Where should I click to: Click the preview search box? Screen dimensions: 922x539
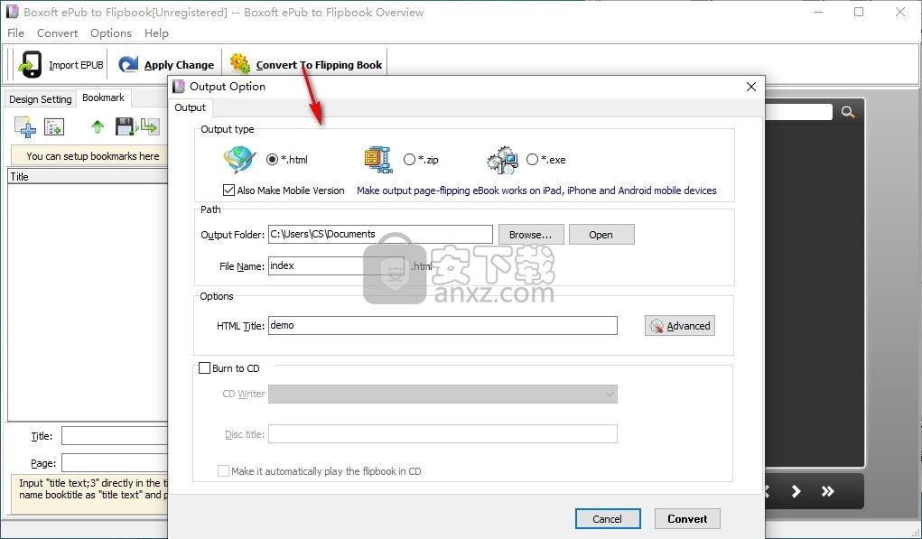coord(798,112)
